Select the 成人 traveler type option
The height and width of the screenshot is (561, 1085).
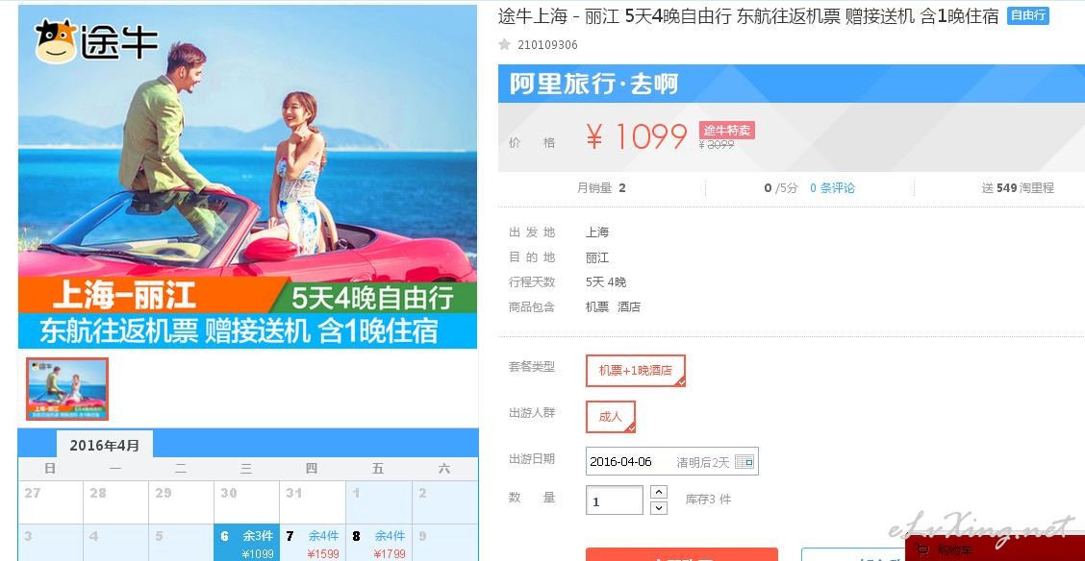pyautogui.click(x=610, y=417)
